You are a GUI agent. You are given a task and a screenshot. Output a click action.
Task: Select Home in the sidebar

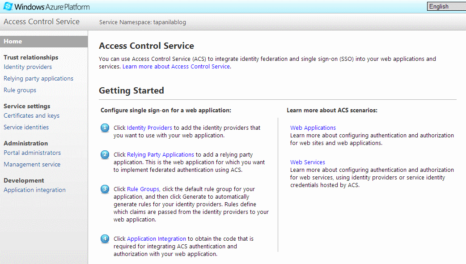tap(44, 41)
